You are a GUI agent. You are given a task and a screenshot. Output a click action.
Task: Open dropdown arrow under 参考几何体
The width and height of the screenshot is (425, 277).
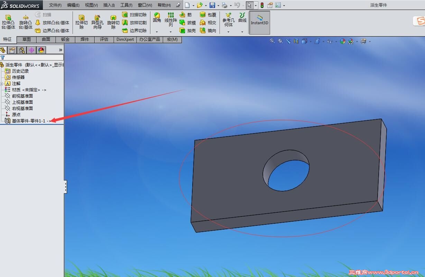(x=229, y=32)
